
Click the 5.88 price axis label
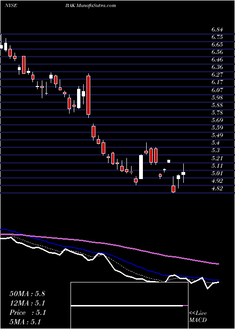click(217, 105)
